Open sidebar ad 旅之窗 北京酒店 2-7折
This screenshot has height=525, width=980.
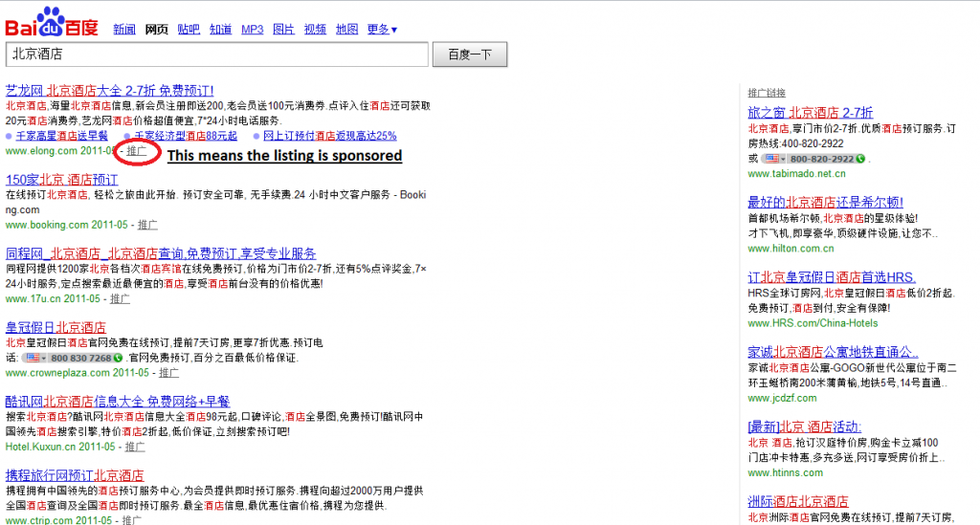coord(810,113)
